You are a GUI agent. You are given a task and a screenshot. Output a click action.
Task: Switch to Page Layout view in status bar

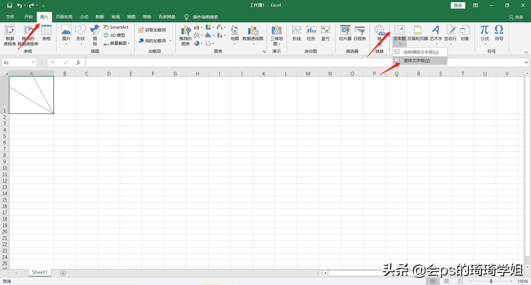pyautogui.click(x=446, y=281)
